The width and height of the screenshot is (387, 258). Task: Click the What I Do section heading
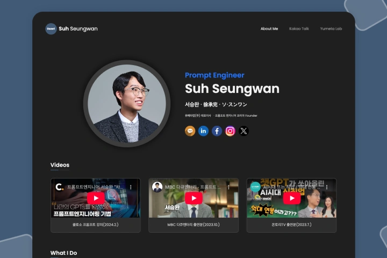click(x=63, y=253)
